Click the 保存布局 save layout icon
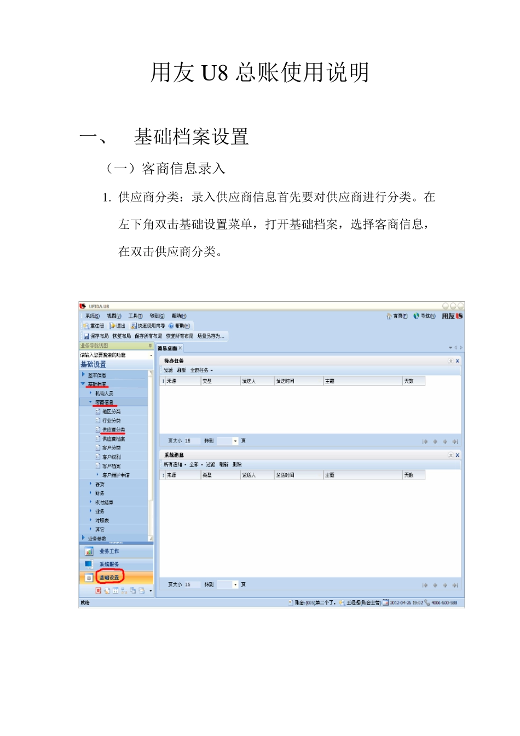The width and height of the screenshot is (520, 736). (x=86, y=336)
